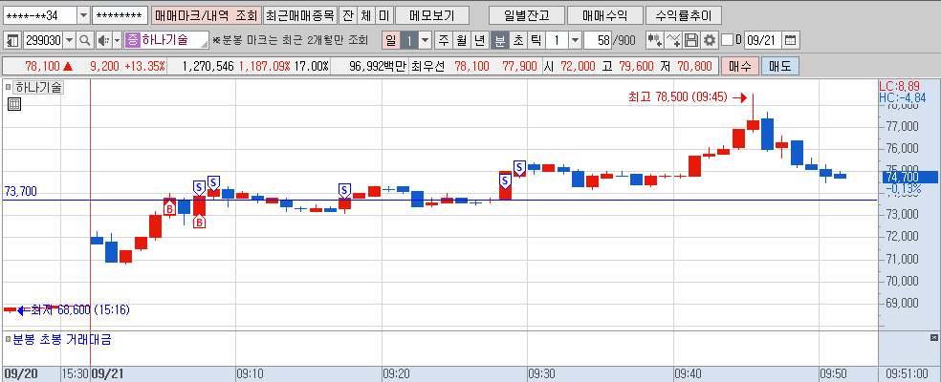Click the 73,700 horizontal line label
This screenshot has height=382, width=941.
pos(20,191)
